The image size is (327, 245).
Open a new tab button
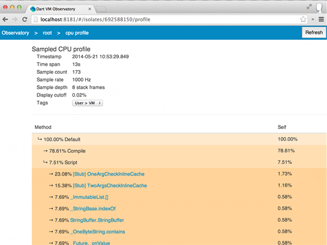(x=101, y=9)
